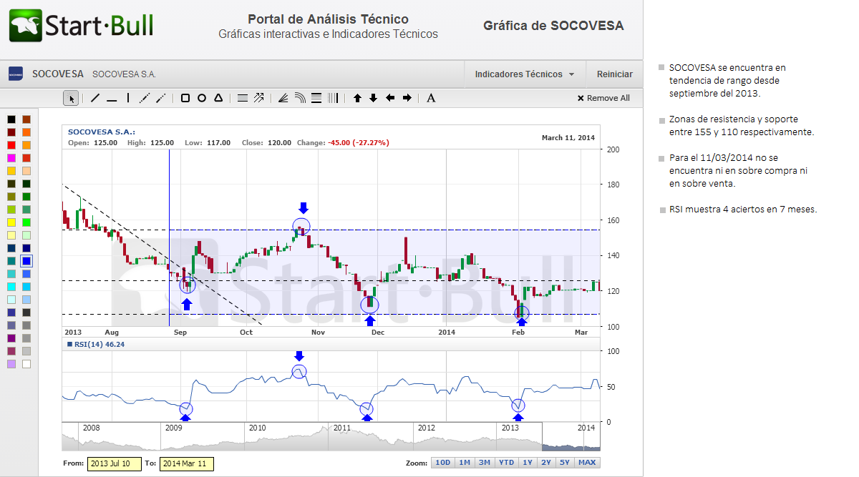Open the Indicadores Técnicos dropdown
This screenshot has width=859, height=477.
525,74
